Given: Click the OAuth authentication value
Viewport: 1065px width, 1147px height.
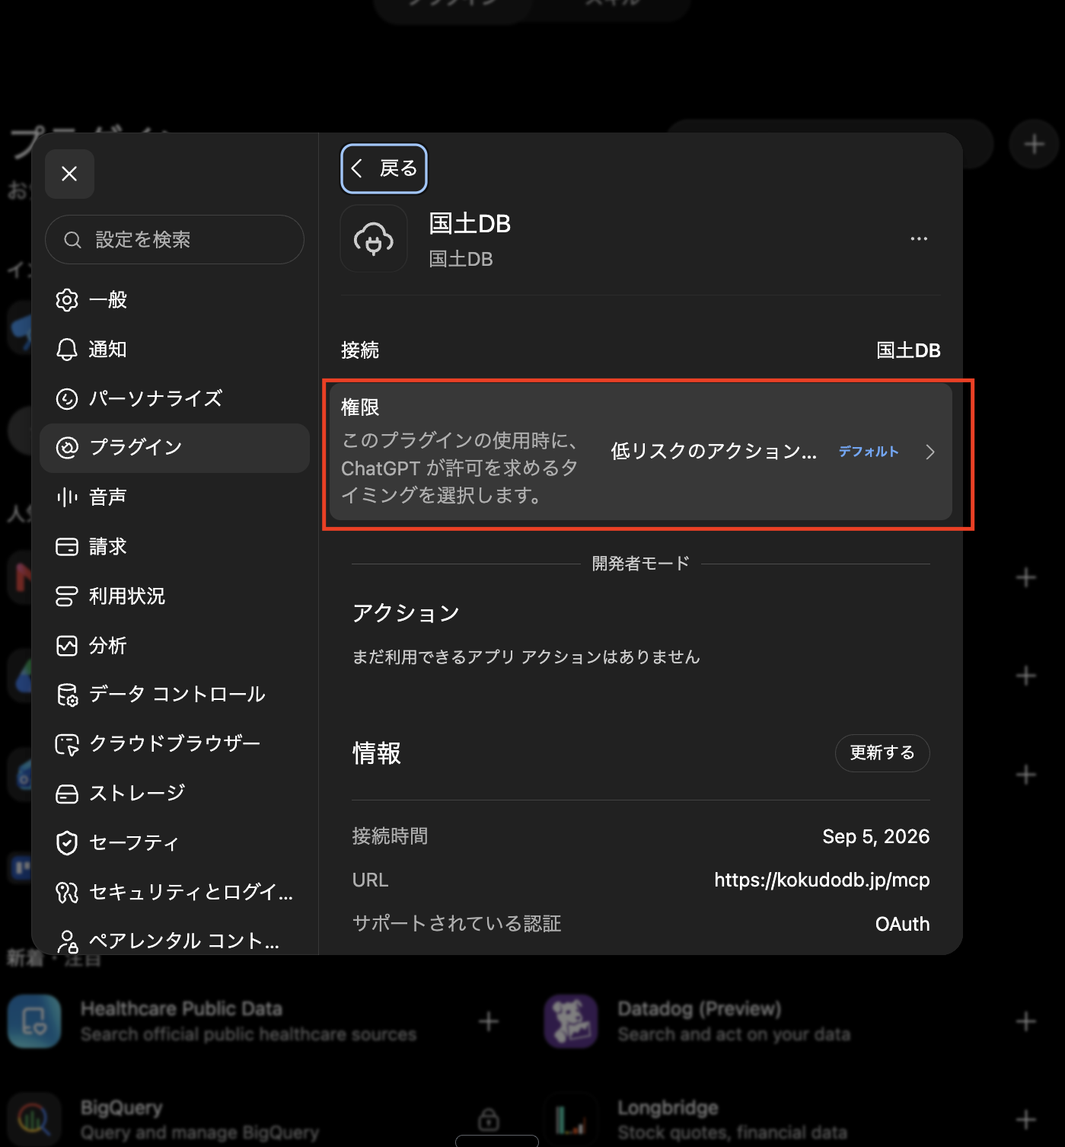Looking at the screenshot, I should click(902, 924).
